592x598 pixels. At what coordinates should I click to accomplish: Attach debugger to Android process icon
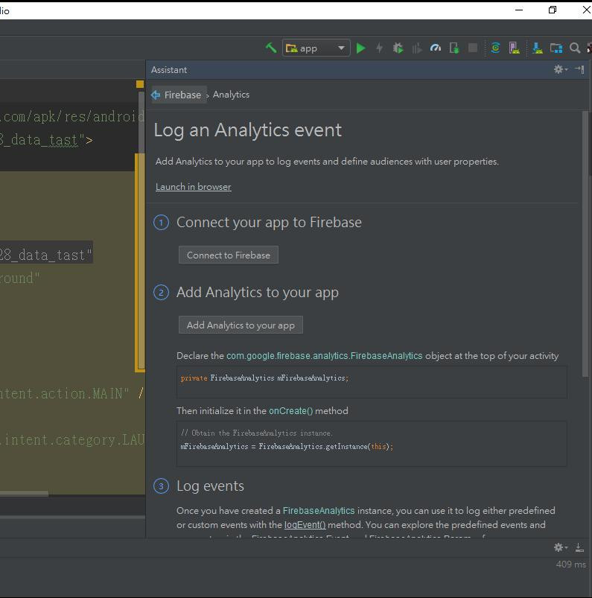[x=454, y=48]
